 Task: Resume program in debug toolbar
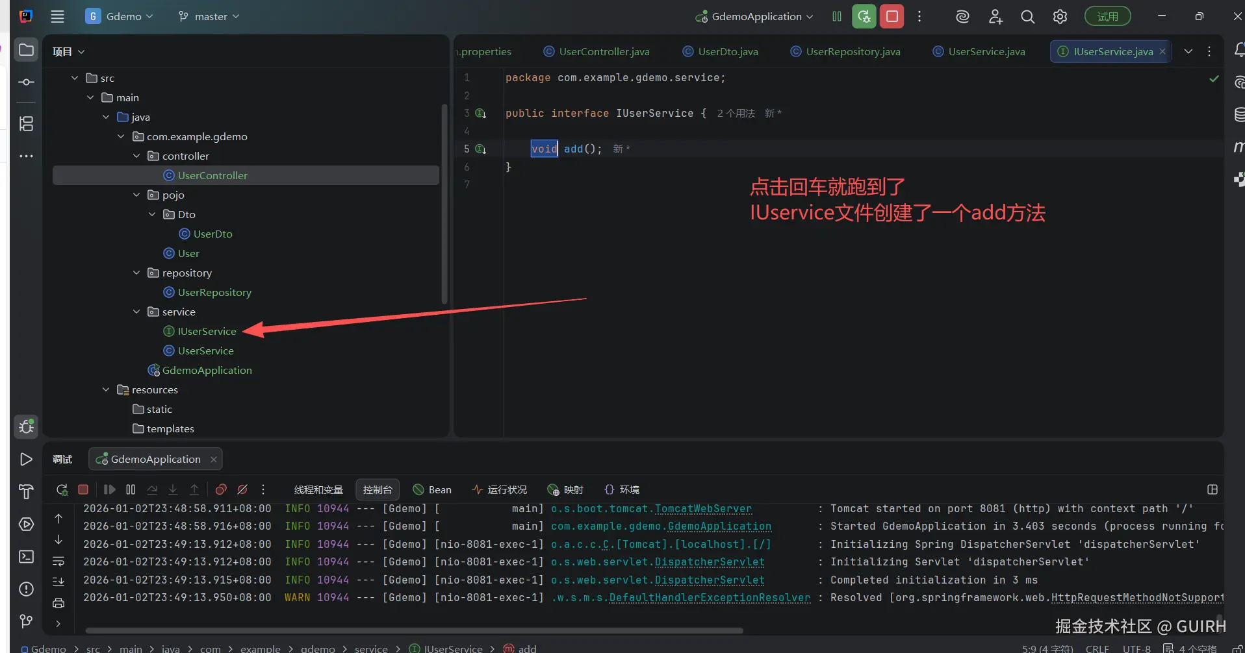click(109, 489)
